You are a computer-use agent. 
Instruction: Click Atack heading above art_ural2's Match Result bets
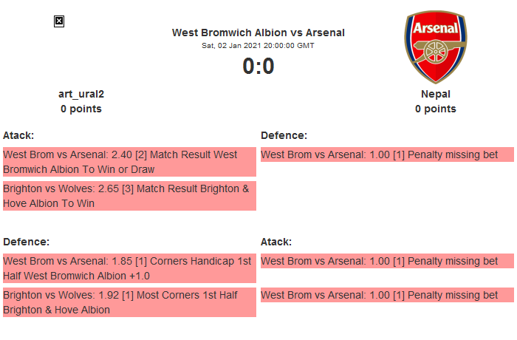click(18, 135)
